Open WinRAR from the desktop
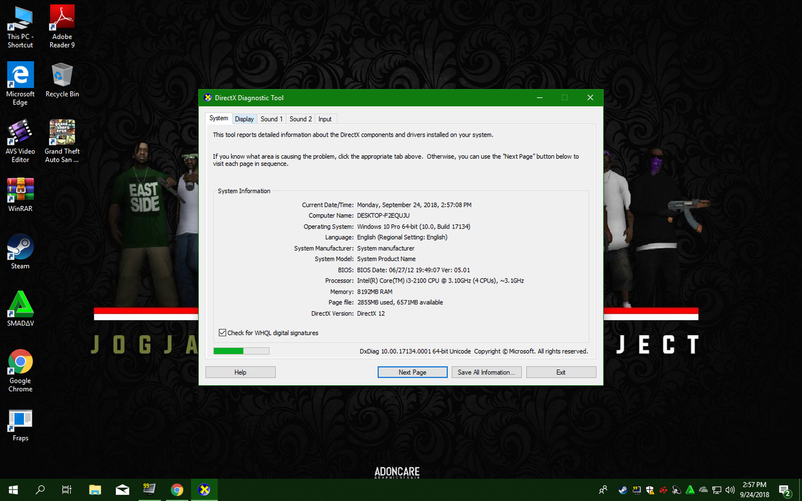 click(20, 195)
